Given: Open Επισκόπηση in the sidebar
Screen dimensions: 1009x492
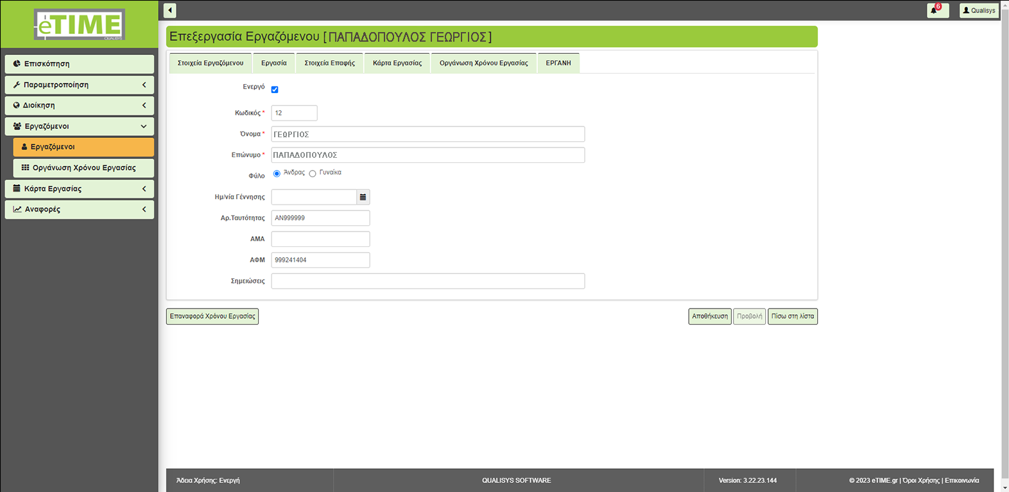Looking at the screenshot, I should (80, 64).
